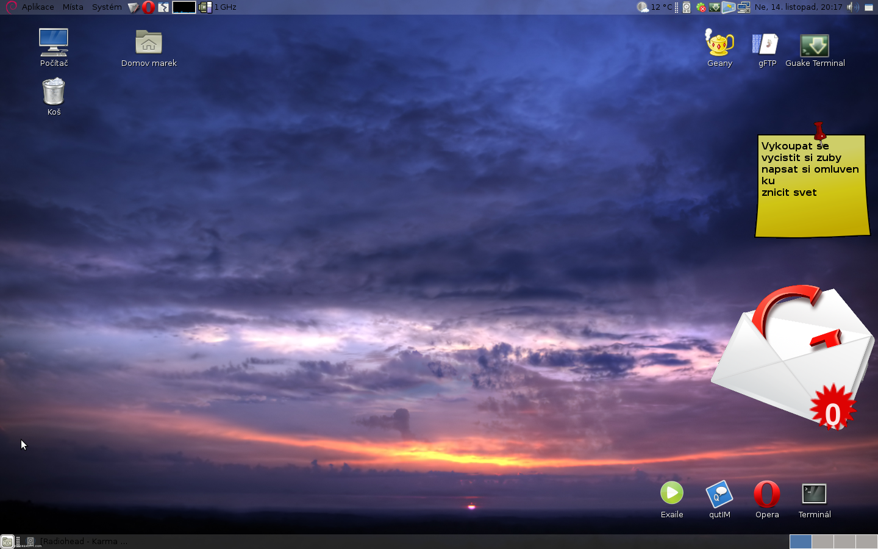The height and width of the screenshot is (549, 878).
Task: Click the Opera icon in the top panel
Action: coord(148,7)
